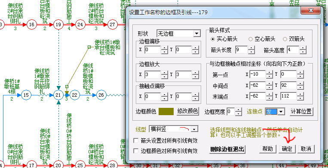Choose 双箭头 arrow style
This screenshot has width=328, height=168.
(x=294, y=39)
